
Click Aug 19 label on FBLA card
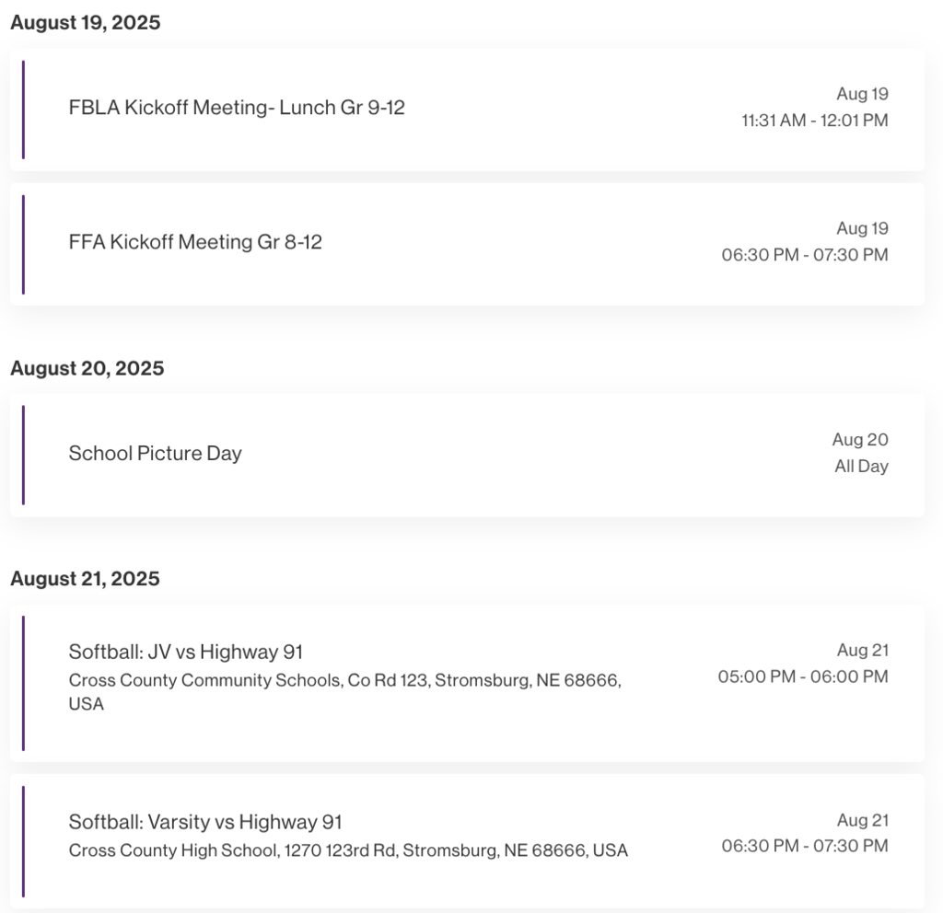tap(862, 95)
